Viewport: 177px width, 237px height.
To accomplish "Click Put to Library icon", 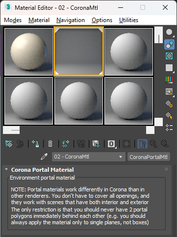I will pyautogui.click(x=96, y=144).
